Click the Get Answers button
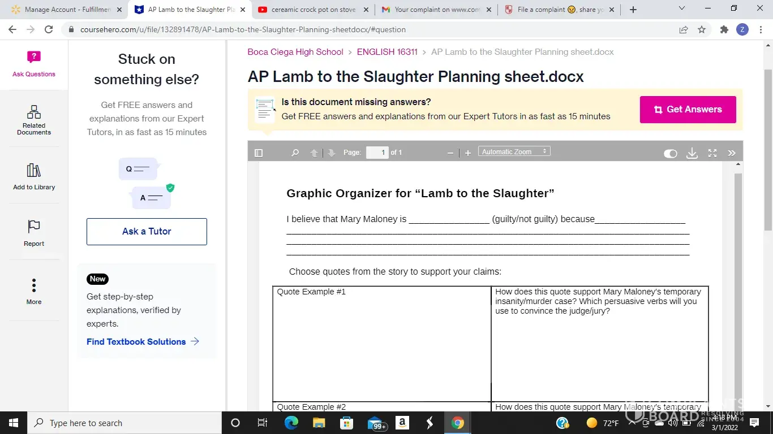The width and height of the screenshot is (773, 434). click(688, 110)
